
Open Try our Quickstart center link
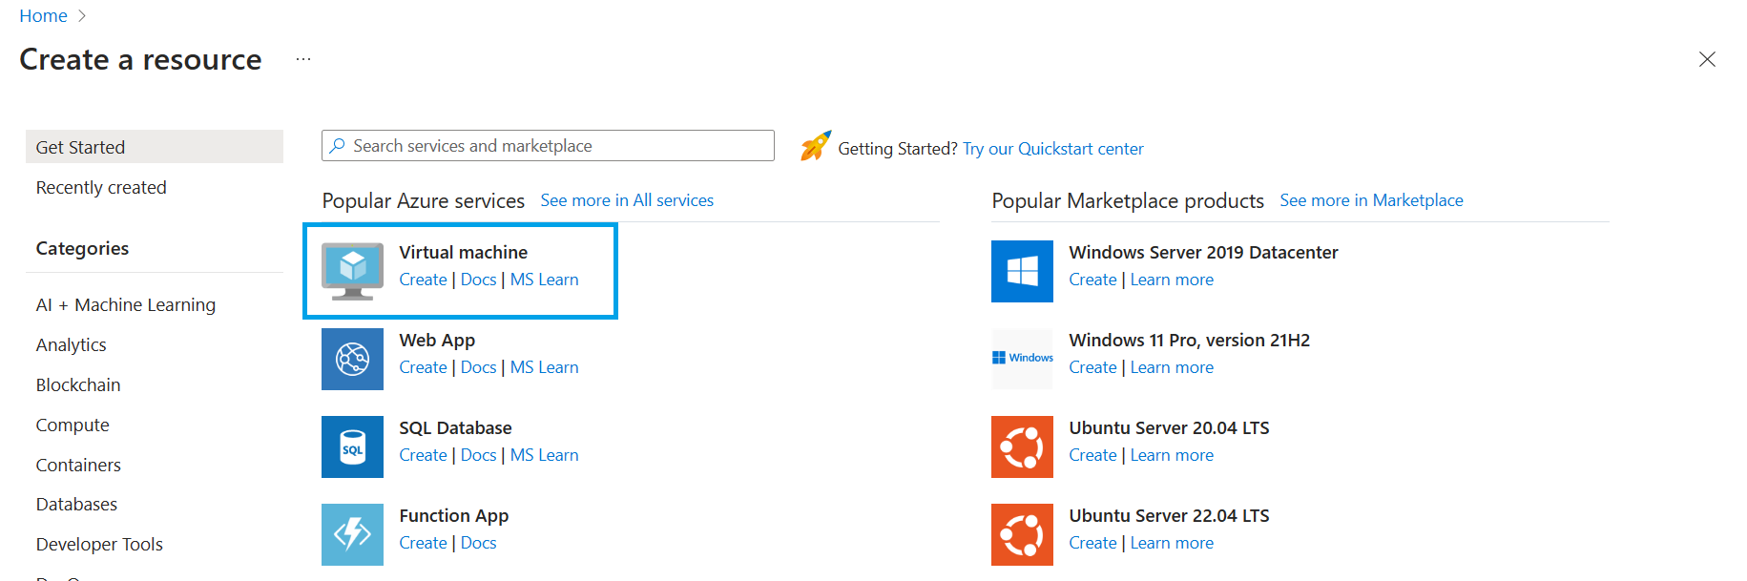[x=1052, y=149]
